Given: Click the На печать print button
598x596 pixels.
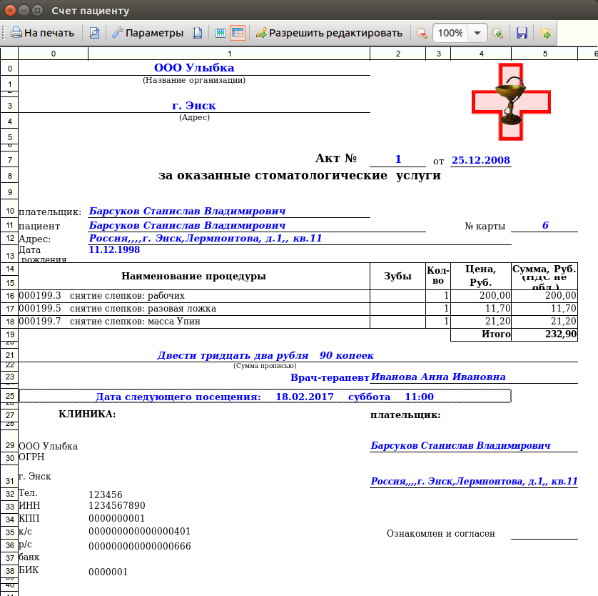Looking at the screenshot, I should tap(42, 33).
